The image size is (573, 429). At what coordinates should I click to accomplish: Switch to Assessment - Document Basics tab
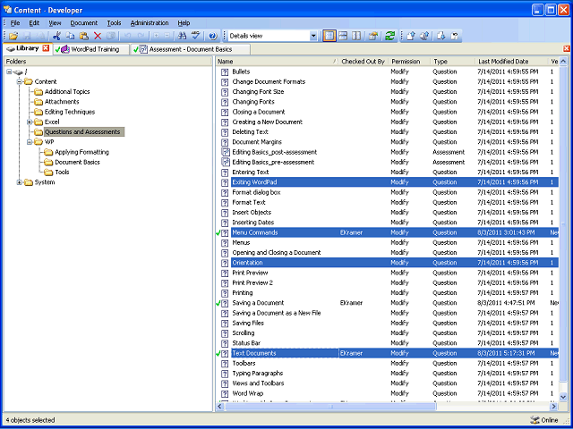(191, 49)
